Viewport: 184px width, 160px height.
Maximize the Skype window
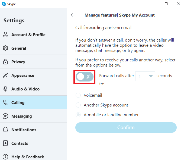point(166,4)
